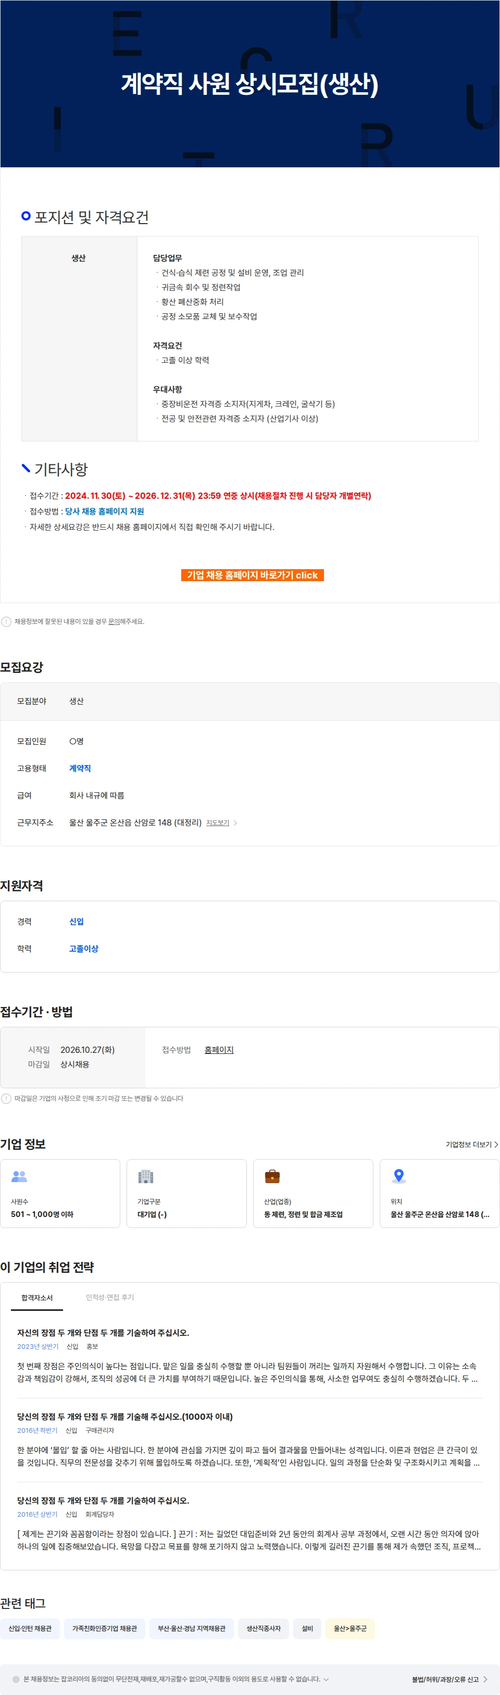Click the excerpt starting 한 분야에 '몰입'
Image resolution: width=500 pixels, height=1695 pixels.
click(x=248, y=1456)
